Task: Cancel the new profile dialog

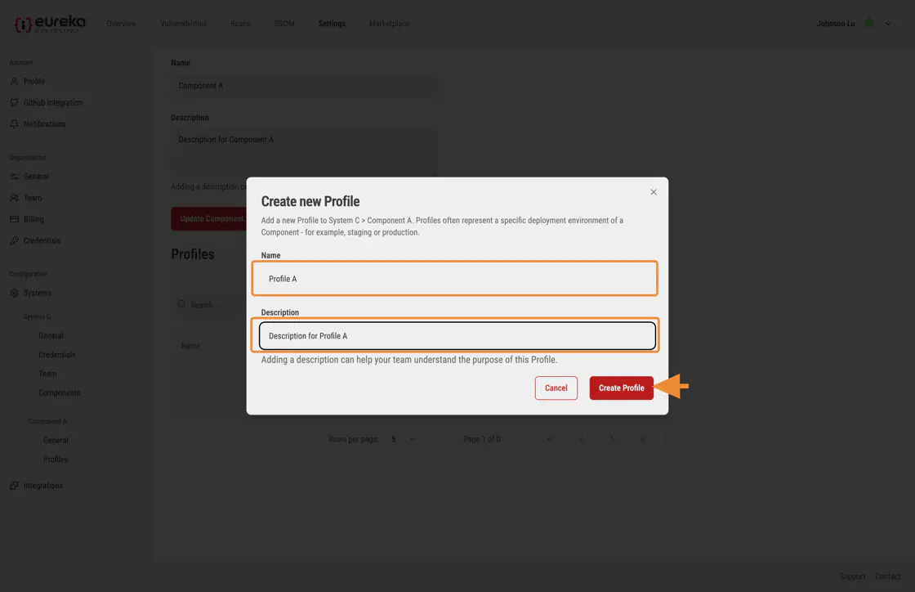Action: click(x=556, y=388)
